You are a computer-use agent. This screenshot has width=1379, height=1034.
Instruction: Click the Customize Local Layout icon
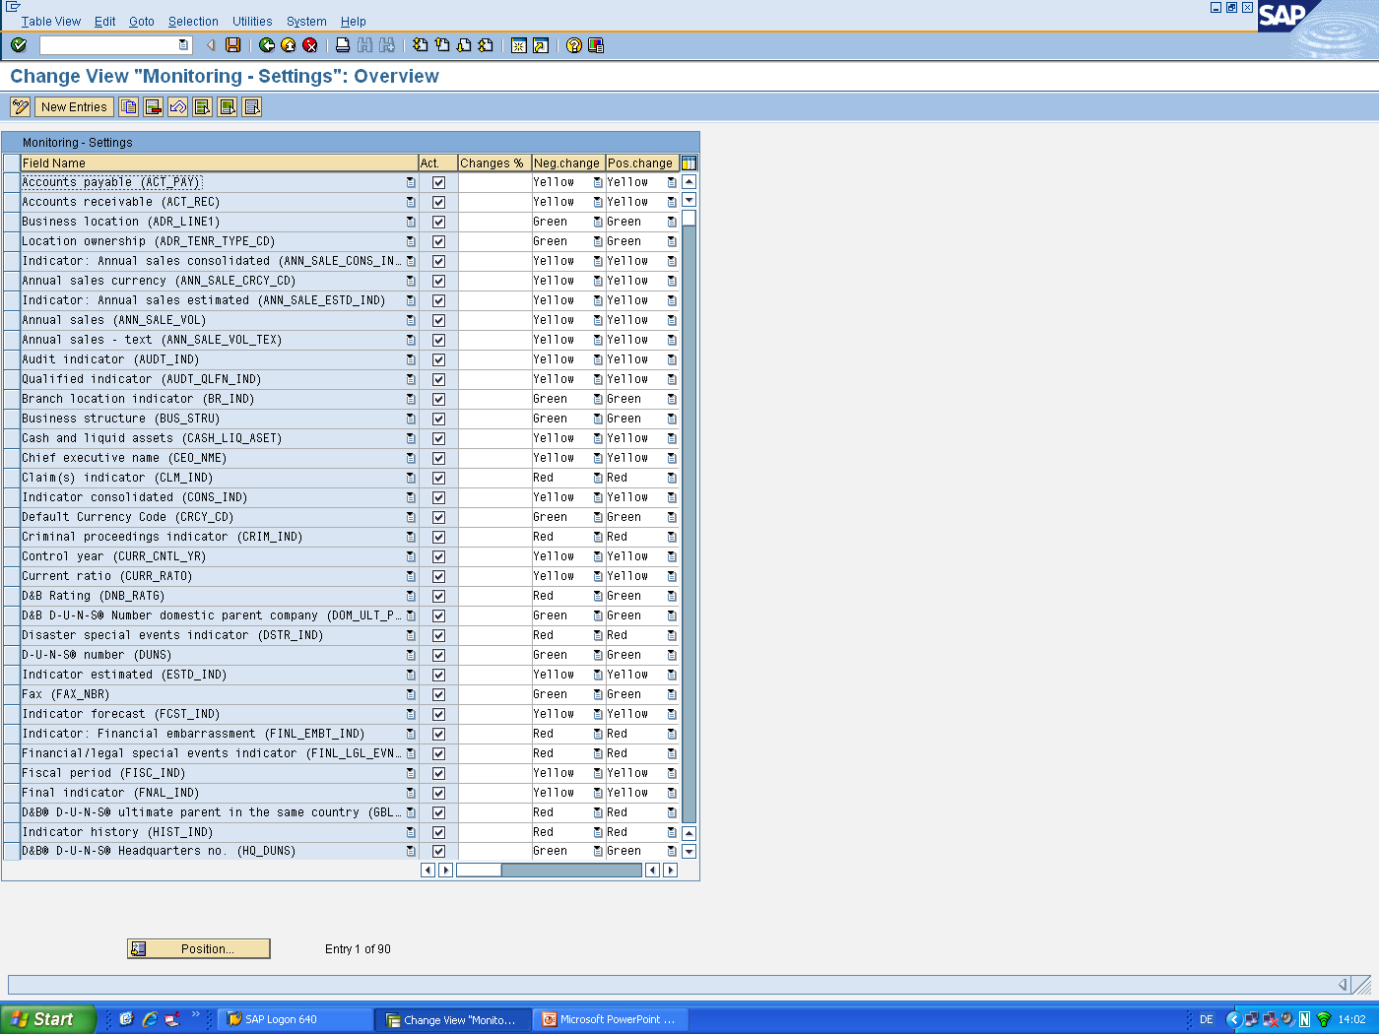click(596, 45)
